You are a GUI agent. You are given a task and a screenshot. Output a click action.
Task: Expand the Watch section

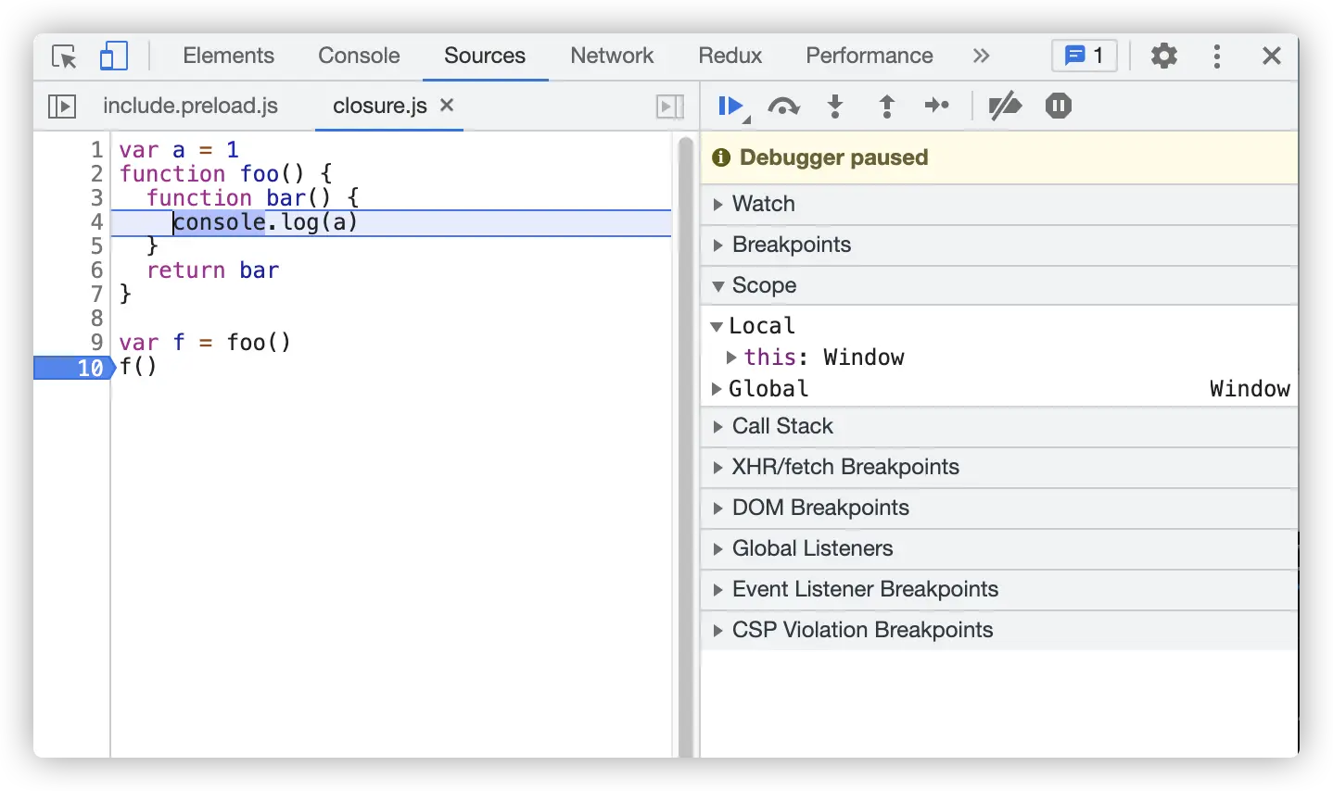pyautogui.click(x=763, y=204)
